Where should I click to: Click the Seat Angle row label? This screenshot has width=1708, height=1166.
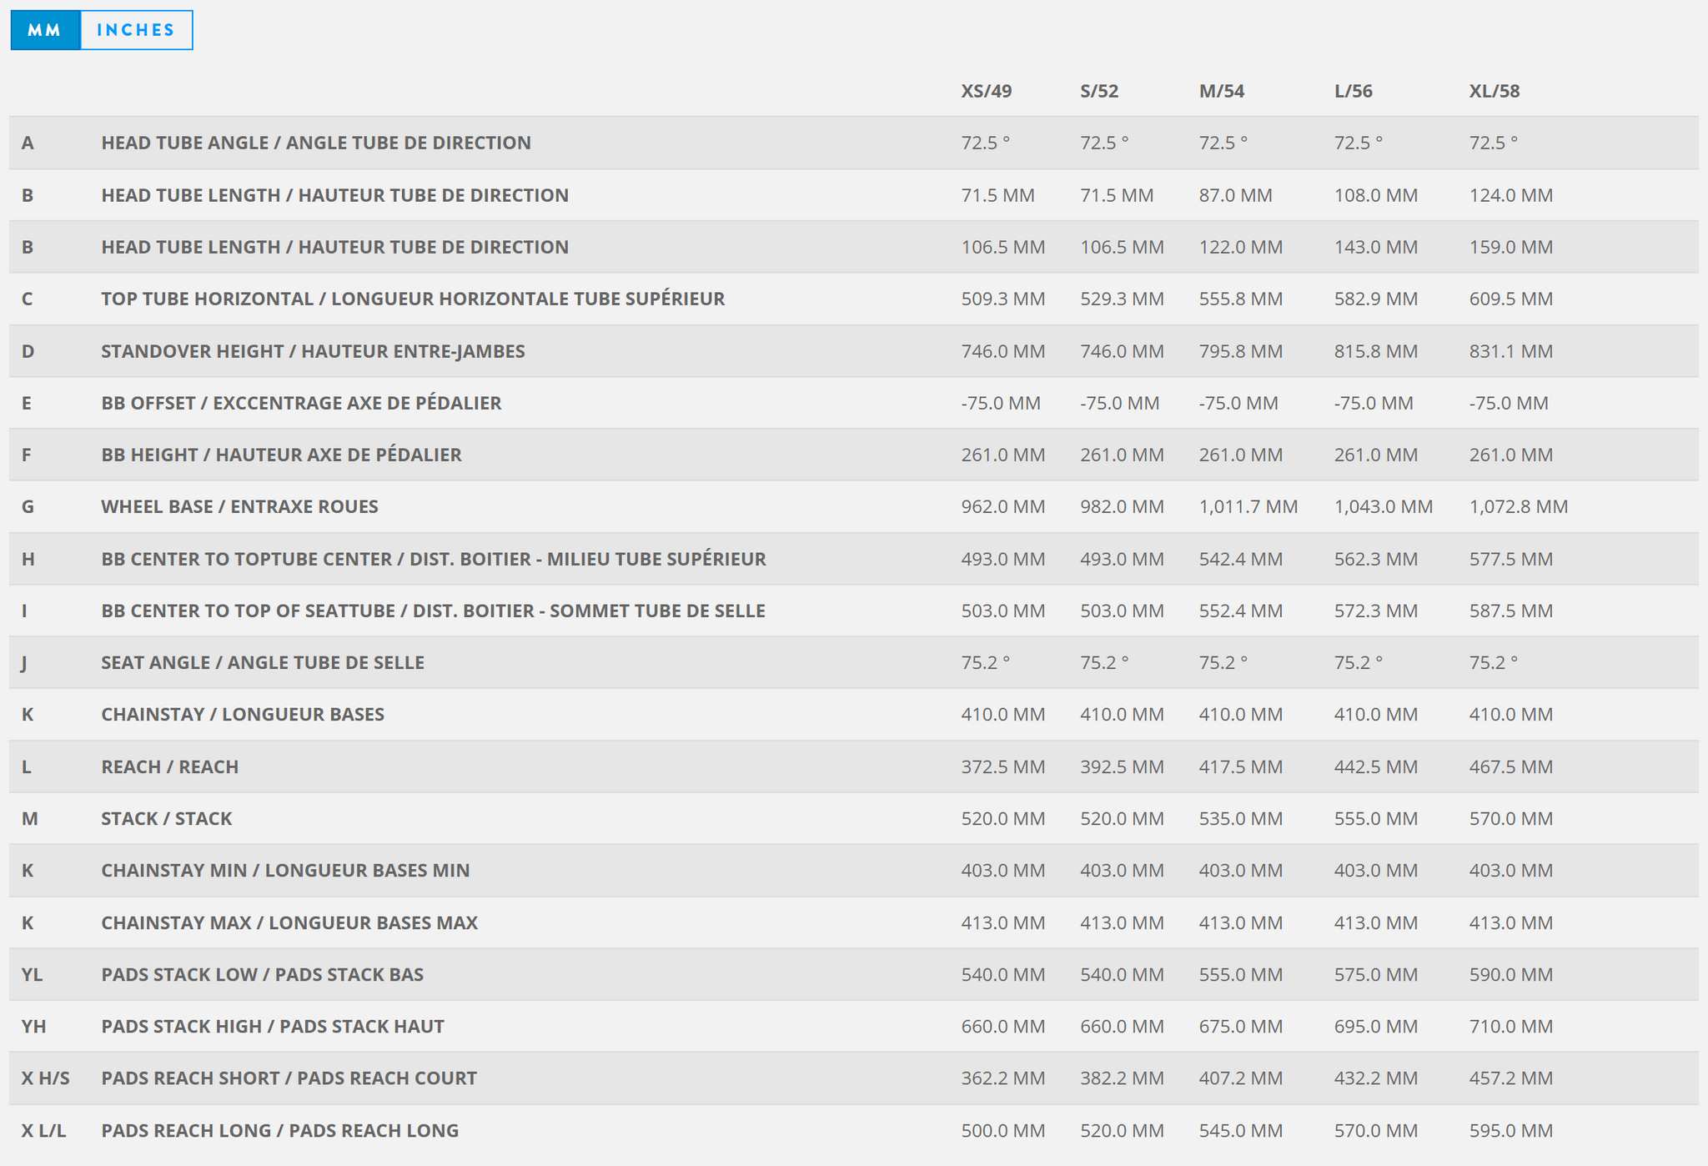point(263,662)
